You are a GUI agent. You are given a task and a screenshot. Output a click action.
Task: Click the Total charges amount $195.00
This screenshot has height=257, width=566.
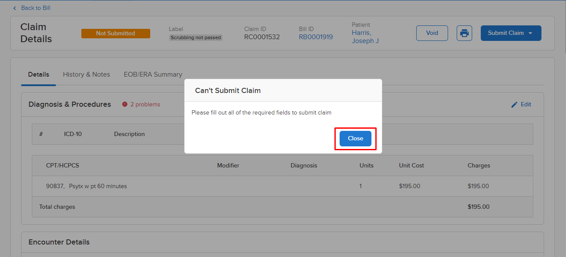[x=478, y=207]
